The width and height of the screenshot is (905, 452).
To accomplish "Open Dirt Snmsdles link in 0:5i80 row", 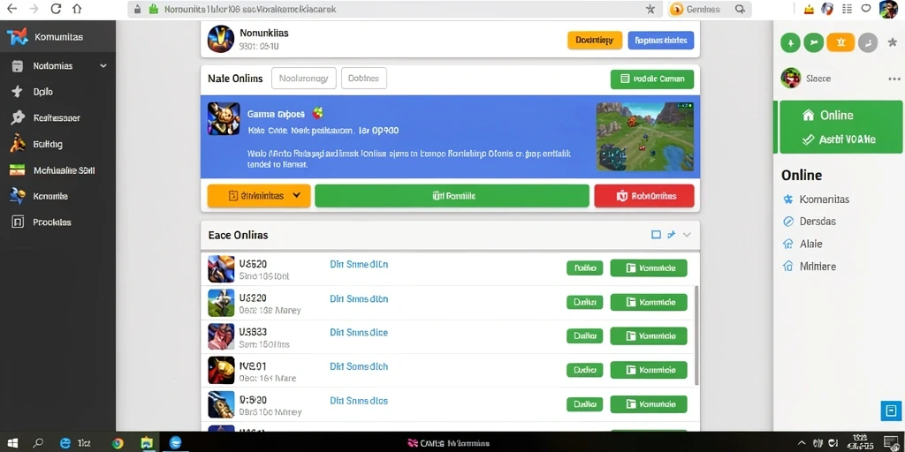I will (359, 401).
